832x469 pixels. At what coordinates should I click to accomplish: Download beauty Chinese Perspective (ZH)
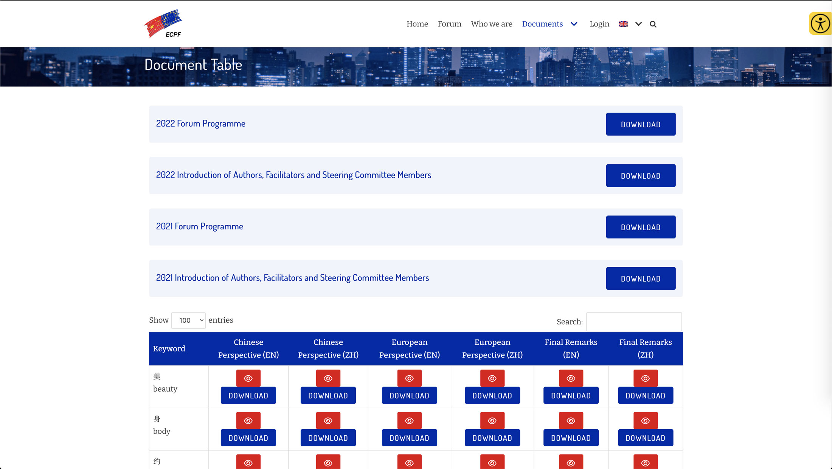point(328,395)
